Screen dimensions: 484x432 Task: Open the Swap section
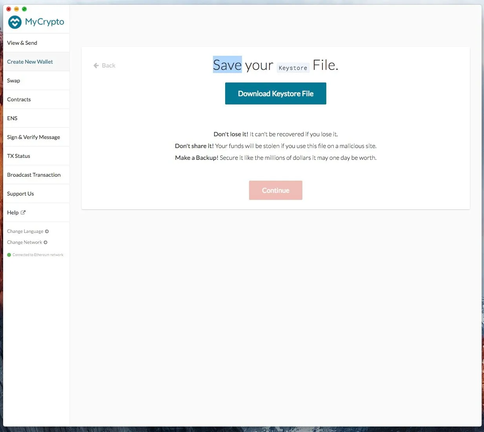[x=36, y=81]
